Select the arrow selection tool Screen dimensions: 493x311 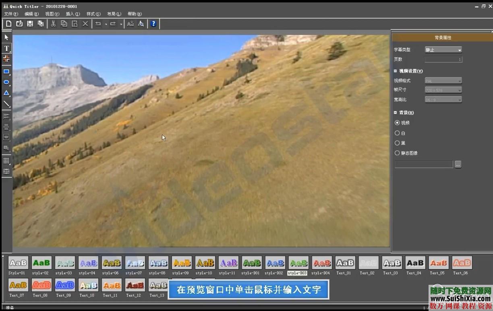point(6,37)
